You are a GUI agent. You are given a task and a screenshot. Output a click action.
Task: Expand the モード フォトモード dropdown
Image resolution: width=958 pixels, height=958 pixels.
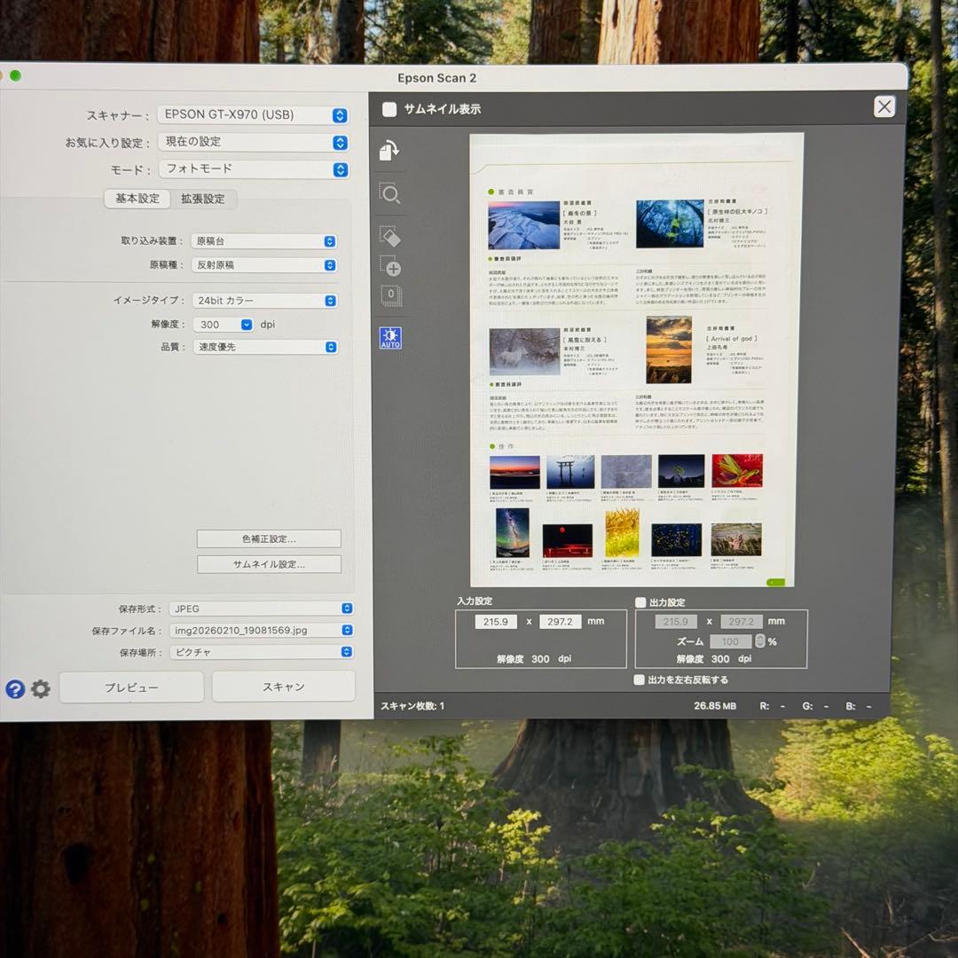pos(253,169)
